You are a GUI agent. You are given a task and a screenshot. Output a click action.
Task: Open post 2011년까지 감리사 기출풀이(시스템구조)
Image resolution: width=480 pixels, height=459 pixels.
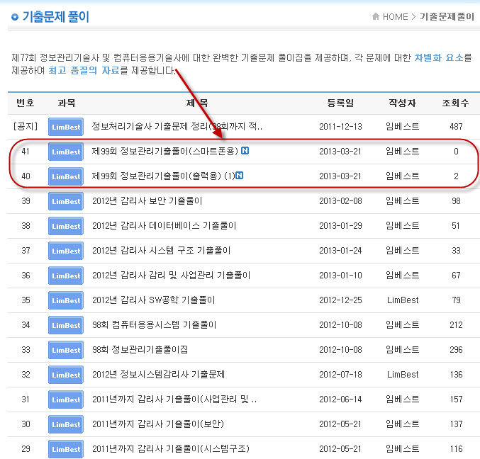coord(171,448)
